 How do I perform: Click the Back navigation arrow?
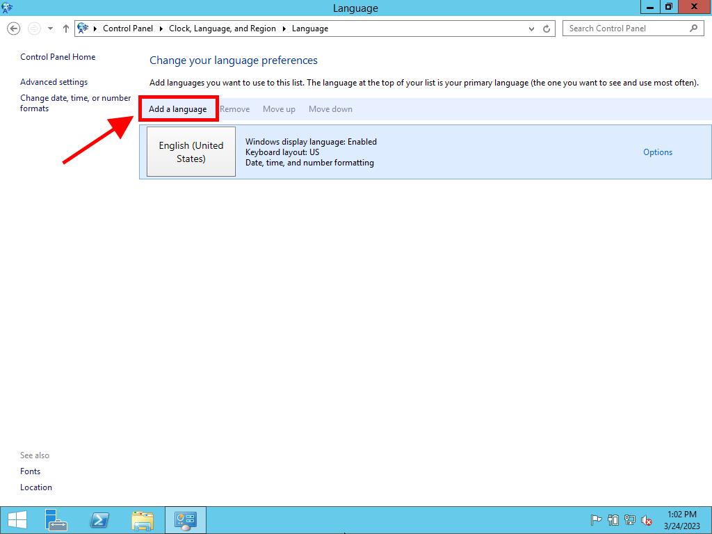[14, 29]
